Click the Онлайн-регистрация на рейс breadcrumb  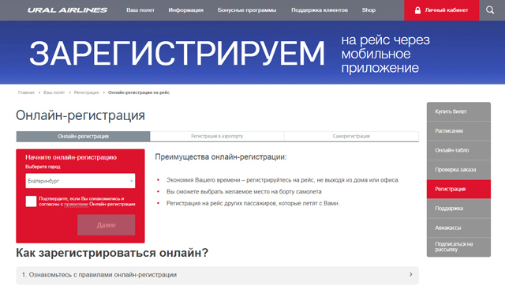click(x=139, y=92)
